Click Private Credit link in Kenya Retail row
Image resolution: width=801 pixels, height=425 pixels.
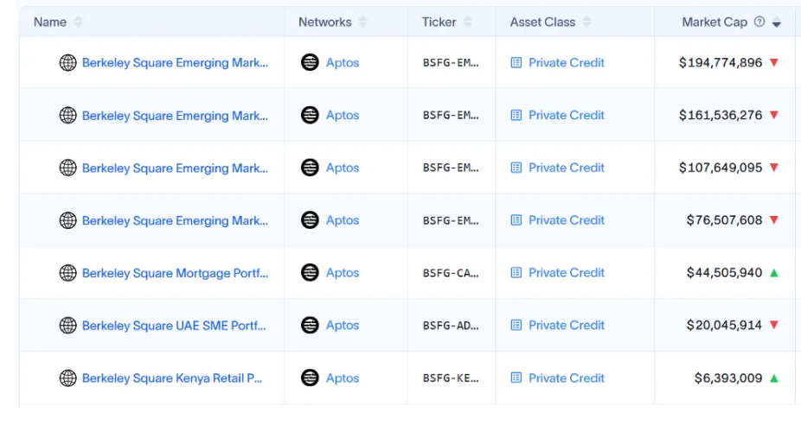click(567, 378)
